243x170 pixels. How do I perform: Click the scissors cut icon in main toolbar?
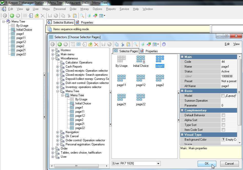69,16
